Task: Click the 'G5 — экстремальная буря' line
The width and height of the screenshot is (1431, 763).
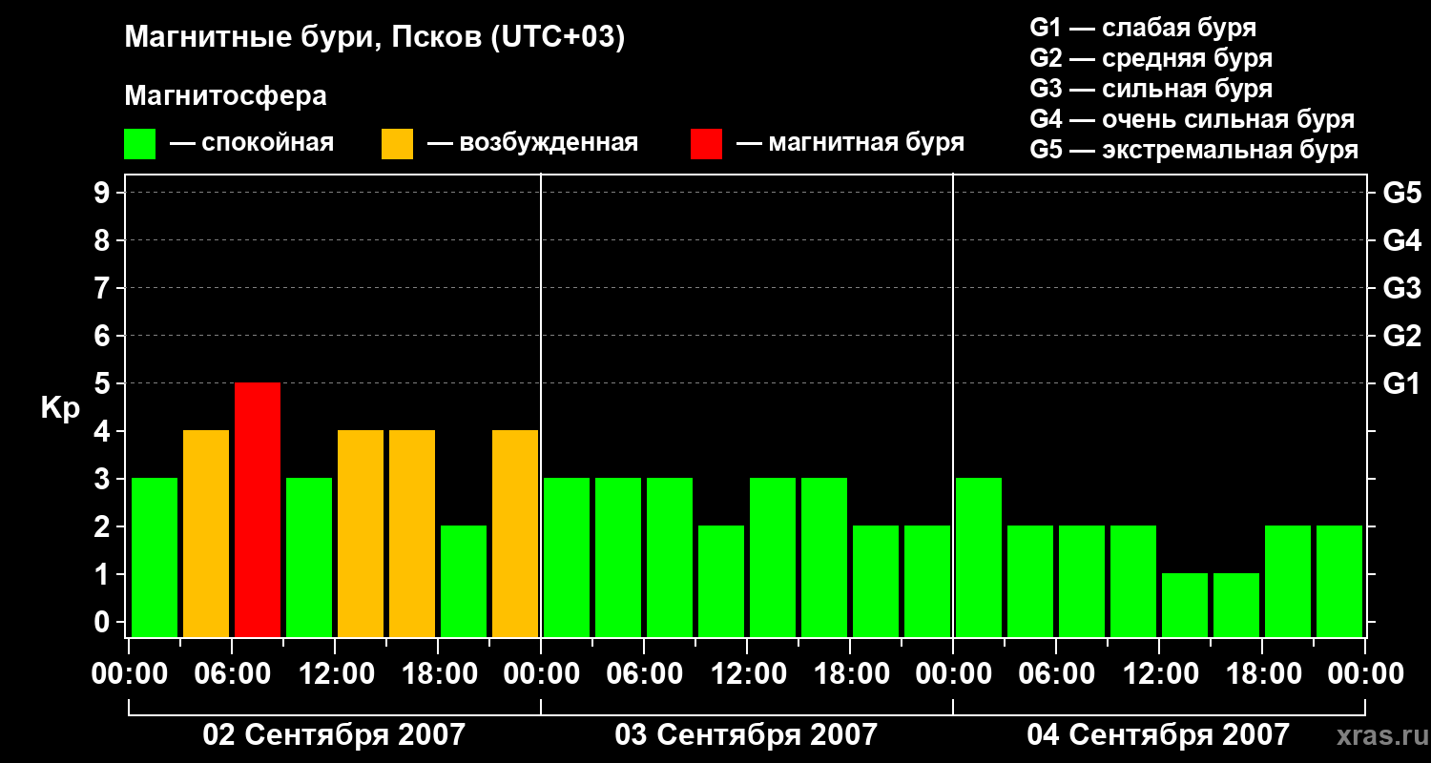Action: [1194, 150]
